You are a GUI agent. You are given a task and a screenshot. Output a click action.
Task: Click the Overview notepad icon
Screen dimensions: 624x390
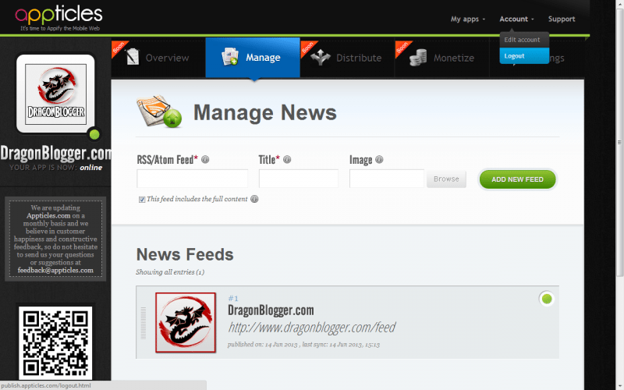click(133, 57)
